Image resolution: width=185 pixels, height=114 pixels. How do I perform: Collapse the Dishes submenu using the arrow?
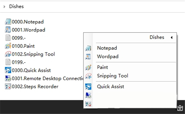[171, 37]
